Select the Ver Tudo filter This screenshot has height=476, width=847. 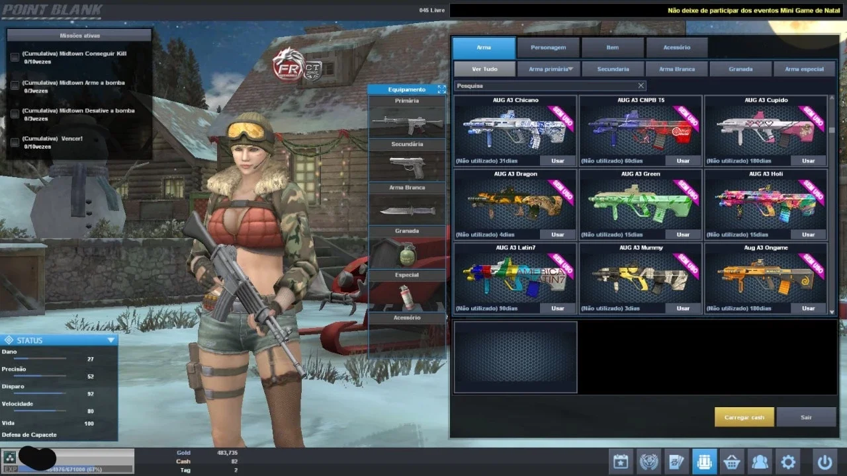pyautogui.click(x=484, y=69)
